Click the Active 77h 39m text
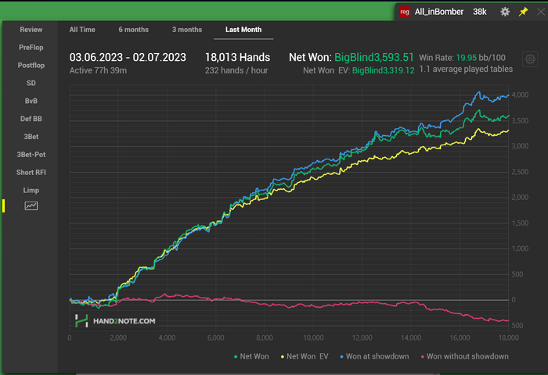The height and width of the screenshot is (375, 548). (x=98, y=70)
